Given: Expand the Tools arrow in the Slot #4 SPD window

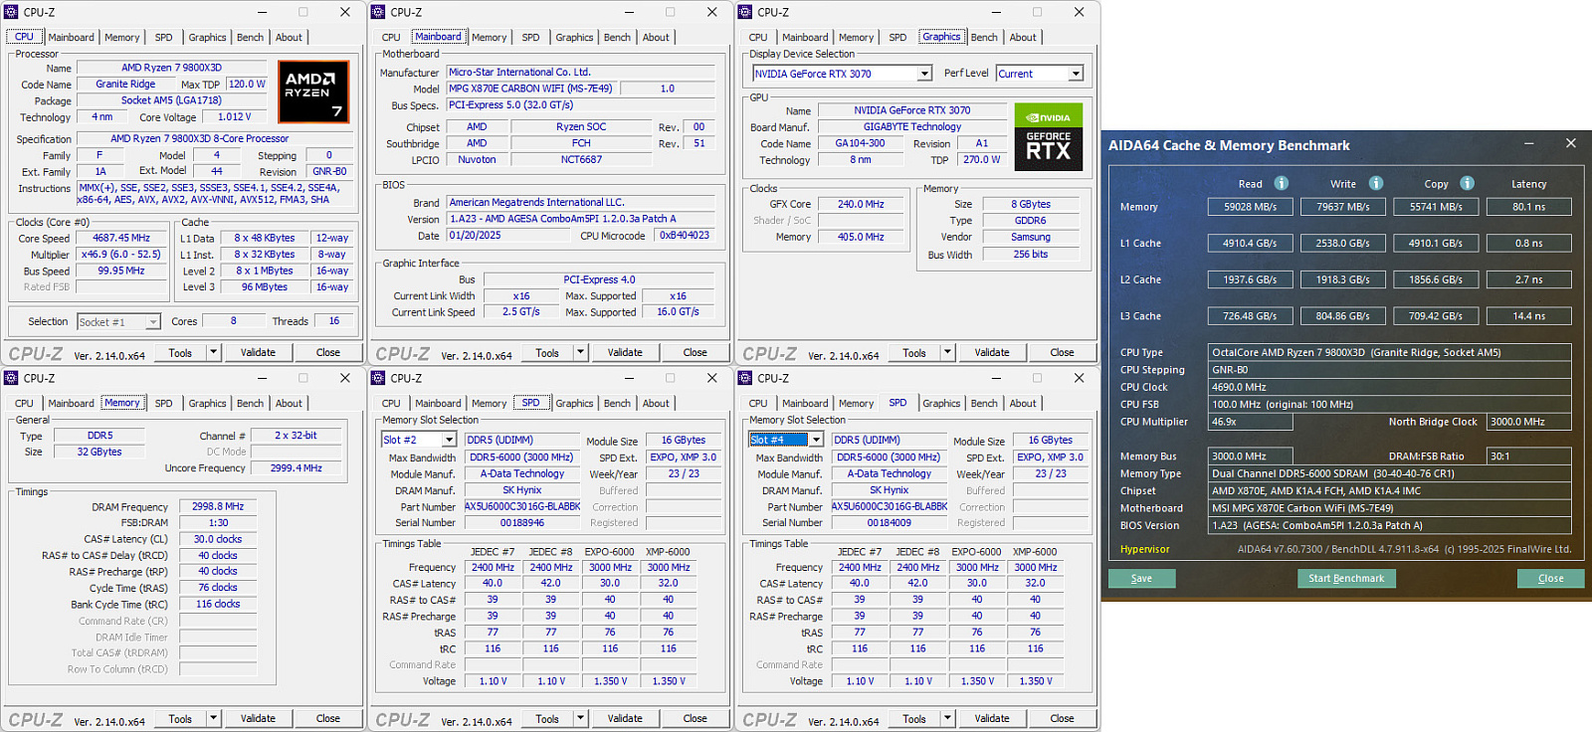Looking at the screenshot, I should coord(947,718).
